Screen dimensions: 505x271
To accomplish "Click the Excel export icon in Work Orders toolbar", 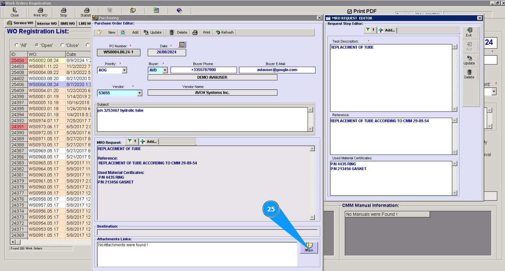I will (x=156, y=10).
